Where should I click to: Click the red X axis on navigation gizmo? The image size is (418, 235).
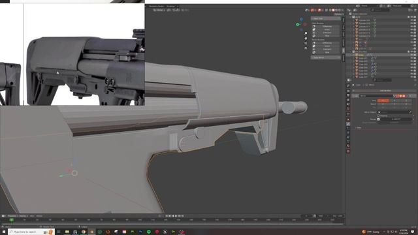point(305,25)
